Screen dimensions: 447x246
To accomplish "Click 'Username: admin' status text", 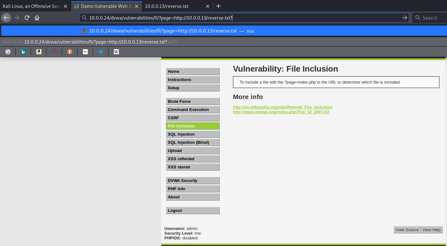I will pos(181,229).
